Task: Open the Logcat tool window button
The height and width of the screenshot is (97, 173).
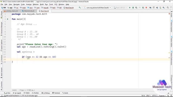Action: tap(17, 93)
